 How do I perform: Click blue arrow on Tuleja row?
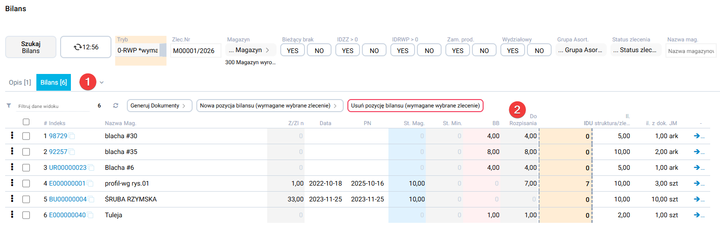point(699,215)
